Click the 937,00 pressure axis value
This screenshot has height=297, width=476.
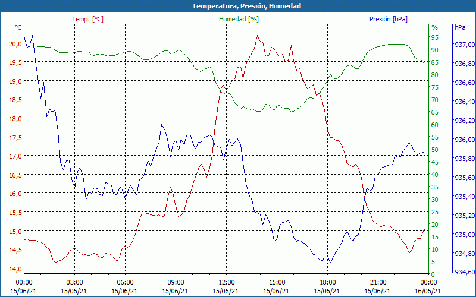(465, 45)
